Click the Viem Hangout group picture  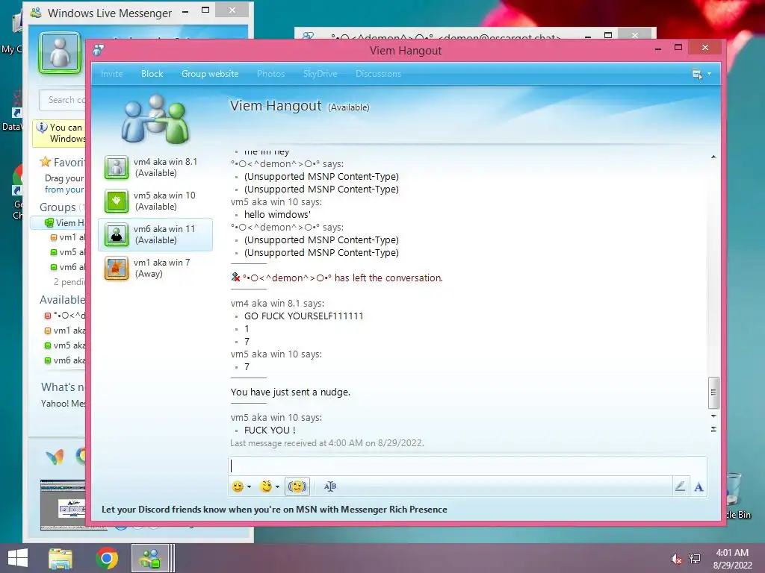tap(155, 120)
